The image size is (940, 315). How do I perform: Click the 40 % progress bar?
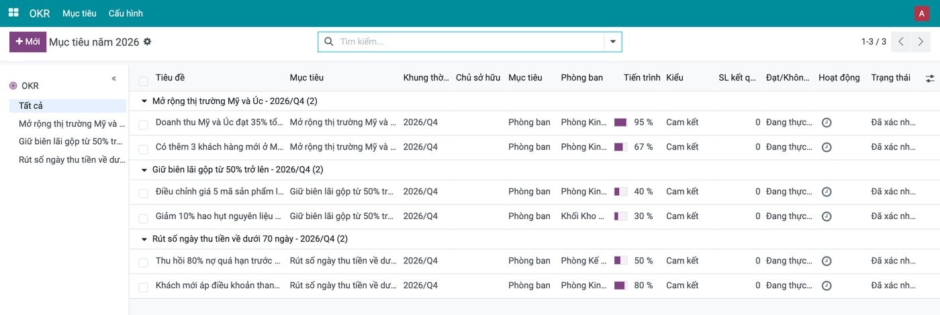(x=620, y=192)
